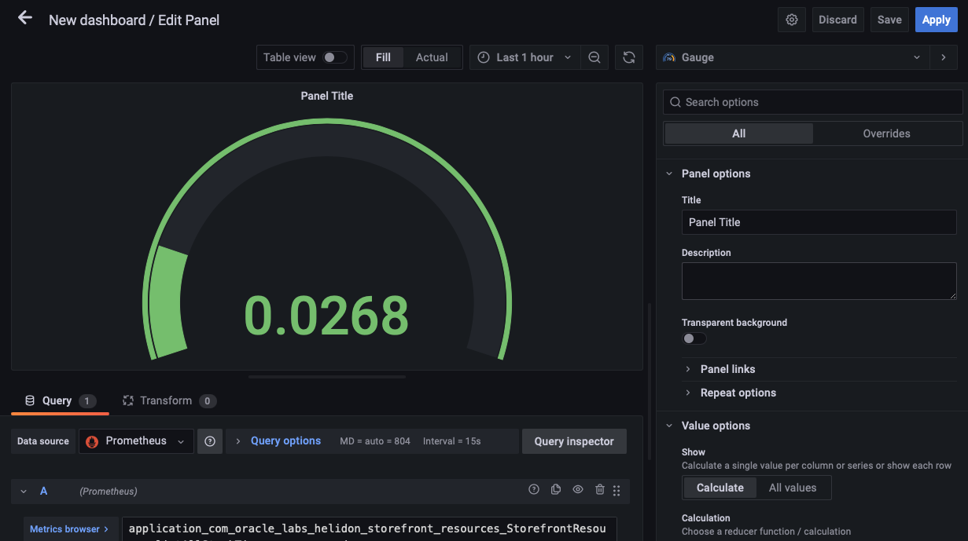Screen dimensions: 968x541
Task: Click Apply button
Action: coord(936,20)
